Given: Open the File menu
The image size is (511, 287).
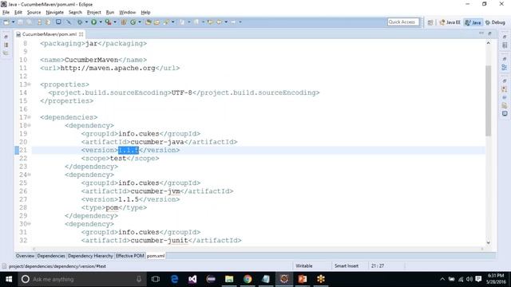Looking at the screenshot, I should click(x=6, y=13).
